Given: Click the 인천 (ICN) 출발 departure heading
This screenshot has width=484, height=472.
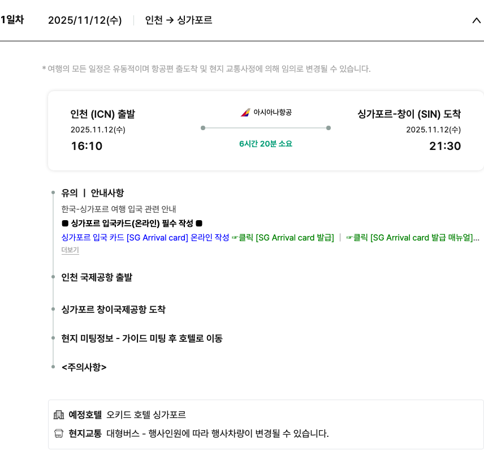Looking at the screenshot, I should point(103,114).
